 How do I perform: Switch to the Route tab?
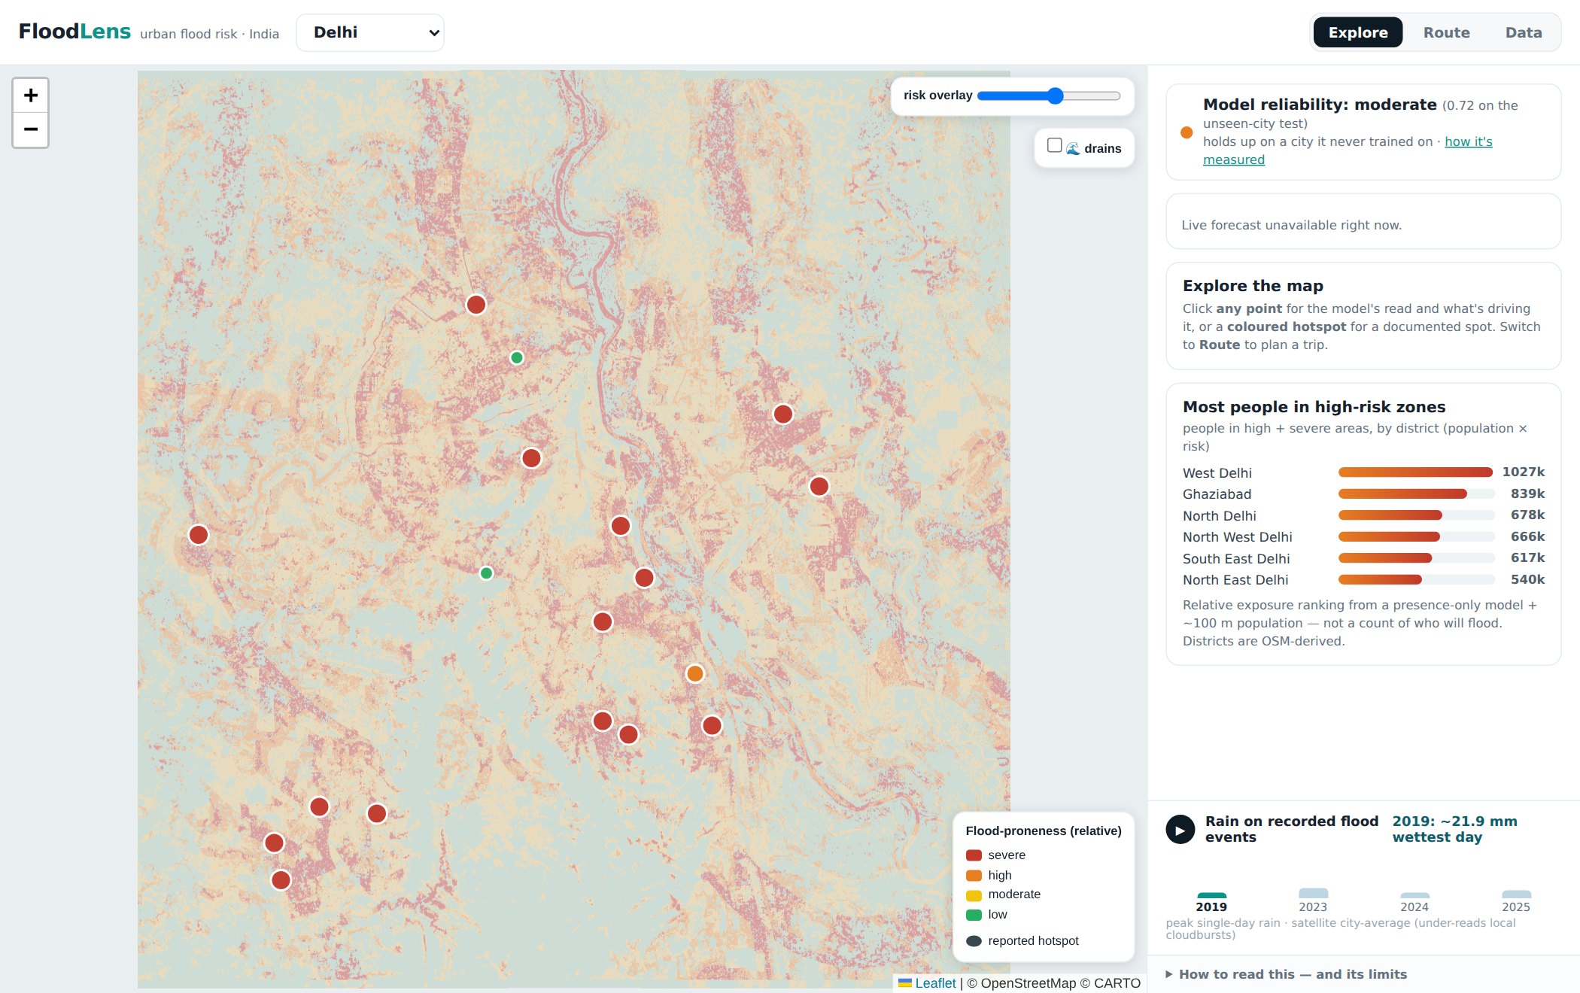[1446, 32]
